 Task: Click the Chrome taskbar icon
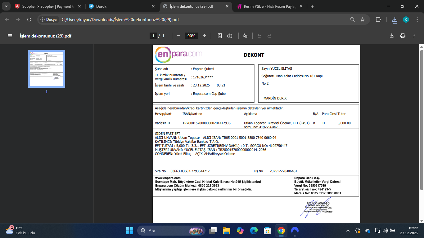point(281,231)
